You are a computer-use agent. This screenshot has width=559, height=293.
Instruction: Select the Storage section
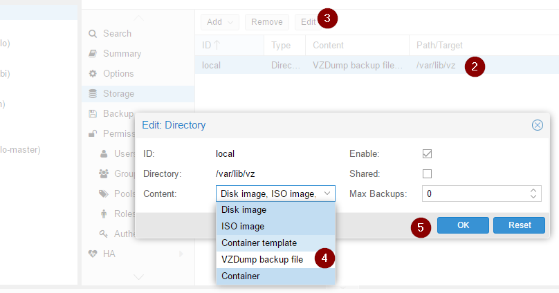point(138,93)
